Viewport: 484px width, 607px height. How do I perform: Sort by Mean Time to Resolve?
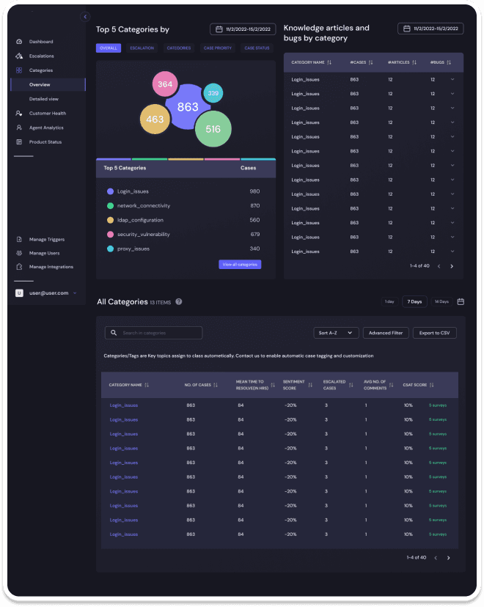tap(273, 385)
